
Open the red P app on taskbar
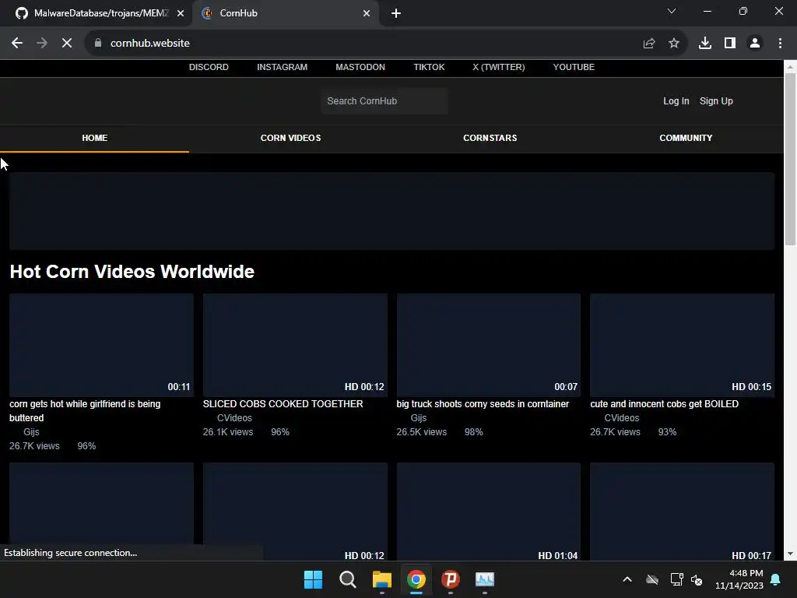click(x=451, y=579)
